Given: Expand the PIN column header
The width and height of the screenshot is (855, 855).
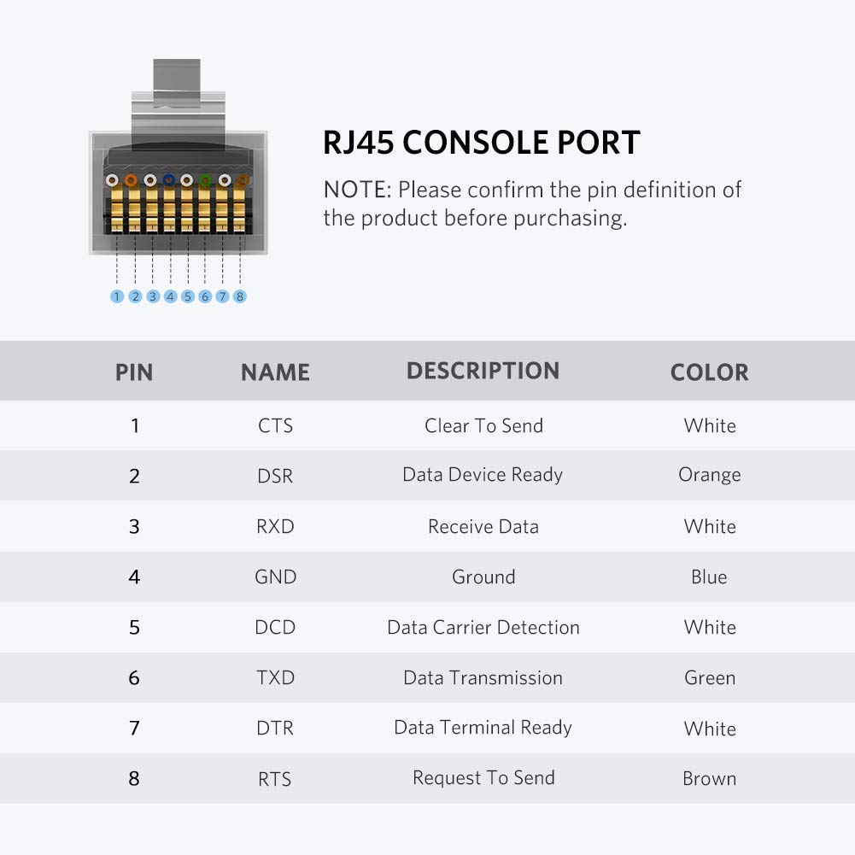Looking at the screenshot, I should pyautogui.click(x=134, y=372).
